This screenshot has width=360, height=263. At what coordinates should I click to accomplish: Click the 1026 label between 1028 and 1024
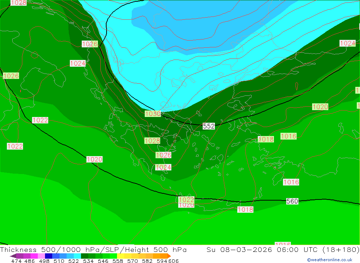click(163, 155)
